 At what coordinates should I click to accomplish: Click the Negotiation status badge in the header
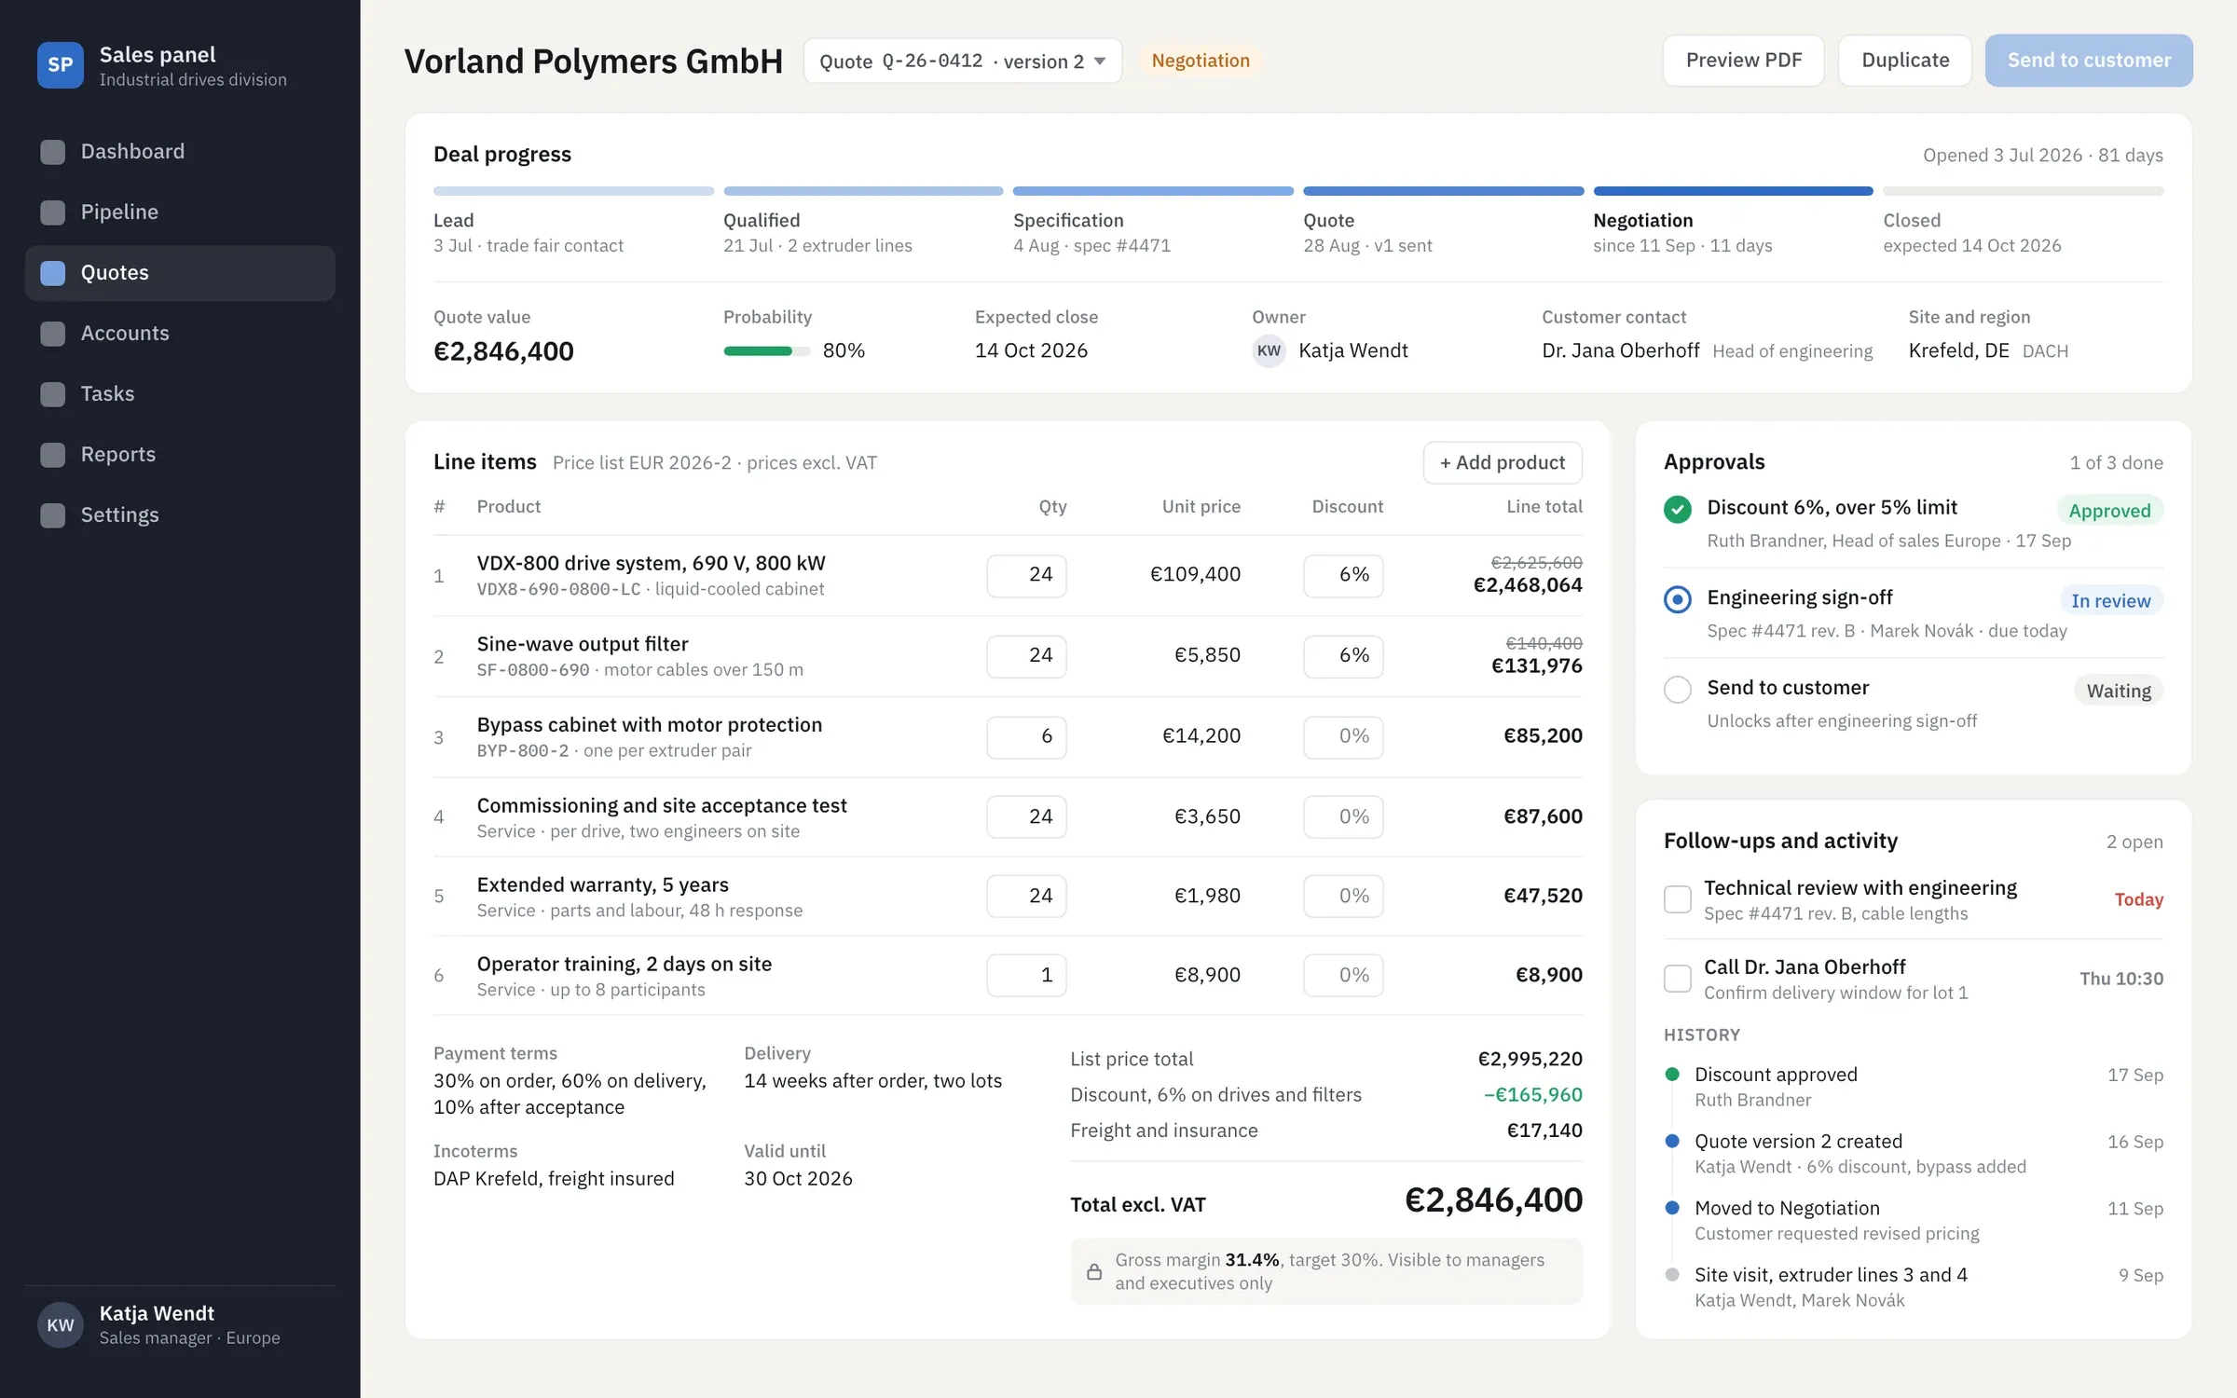(1201, 61)
